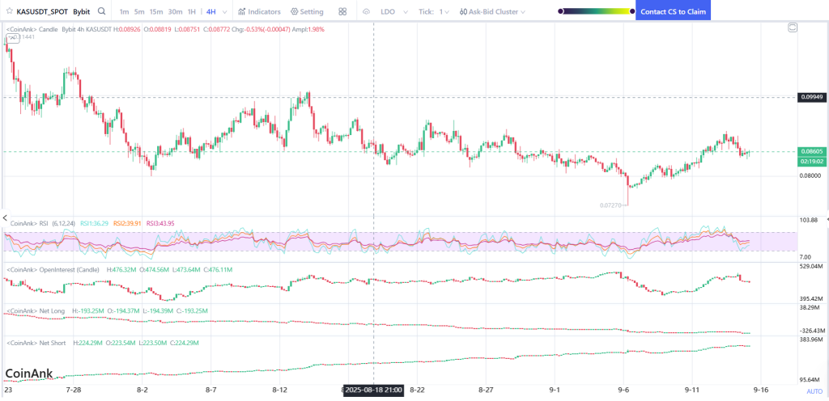829x401 pixels.
Task: Click RSI1:36.29 value
Action: click(94, 223)
